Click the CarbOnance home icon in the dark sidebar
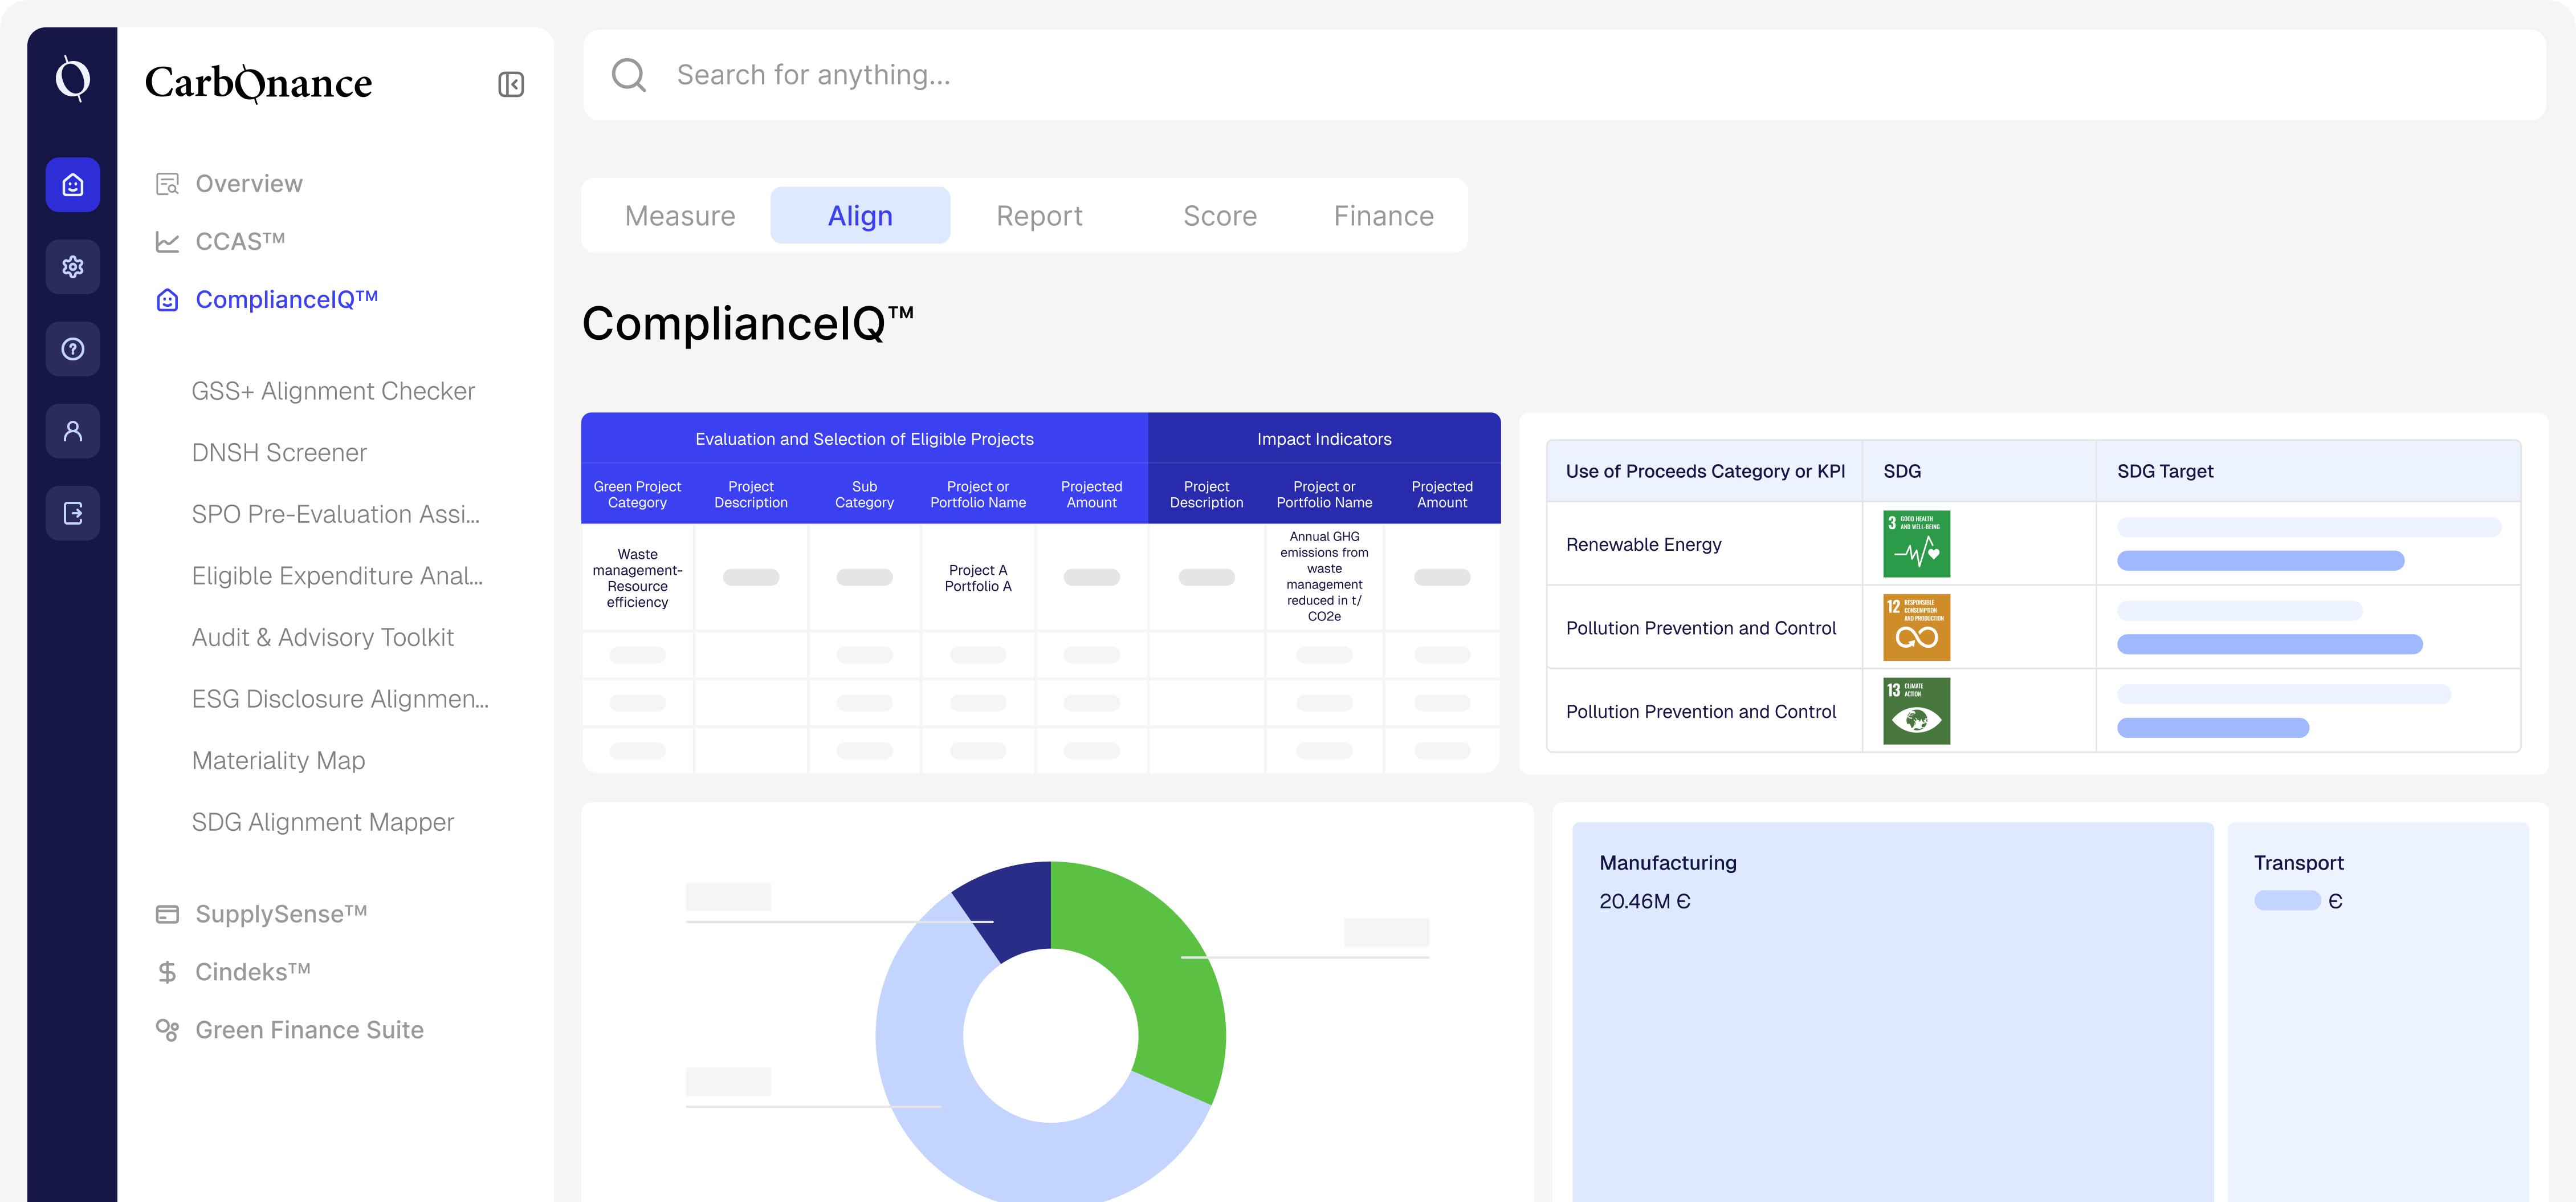Image resolution: width=2576 pixels, height=1202 pixels. pyautogui.click(x=72, y=184)
